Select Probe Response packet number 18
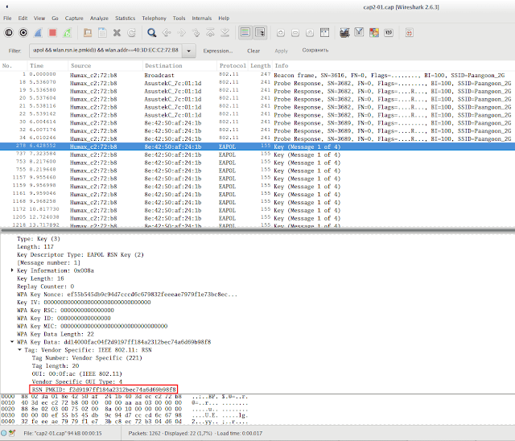Viewport: 515px width, 441px height. click(257, 83)
